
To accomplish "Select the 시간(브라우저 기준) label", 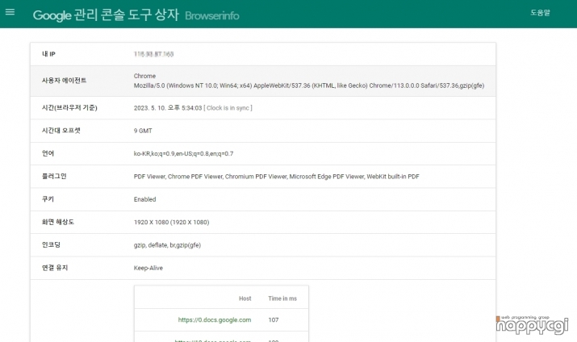I will tap(69, 108).
